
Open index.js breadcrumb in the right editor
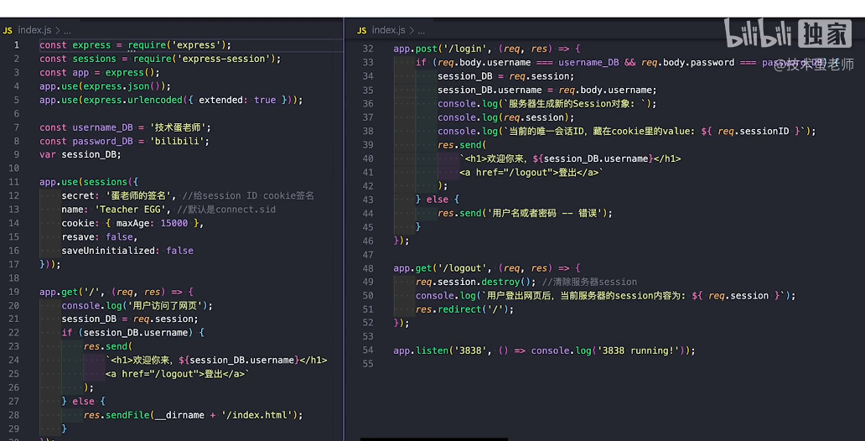pyautogui.click(x=388, y=30)
